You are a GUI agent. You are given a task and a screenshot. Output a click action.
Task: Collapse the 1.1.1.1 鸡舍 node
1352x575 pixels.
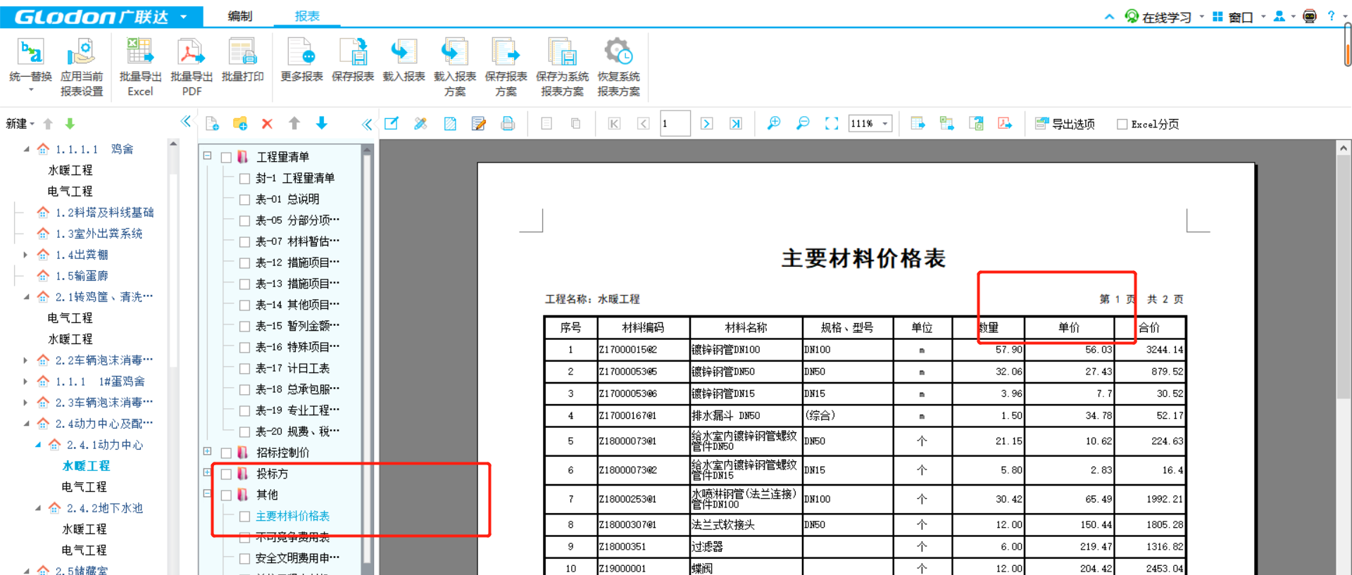(x=27, y=149)
